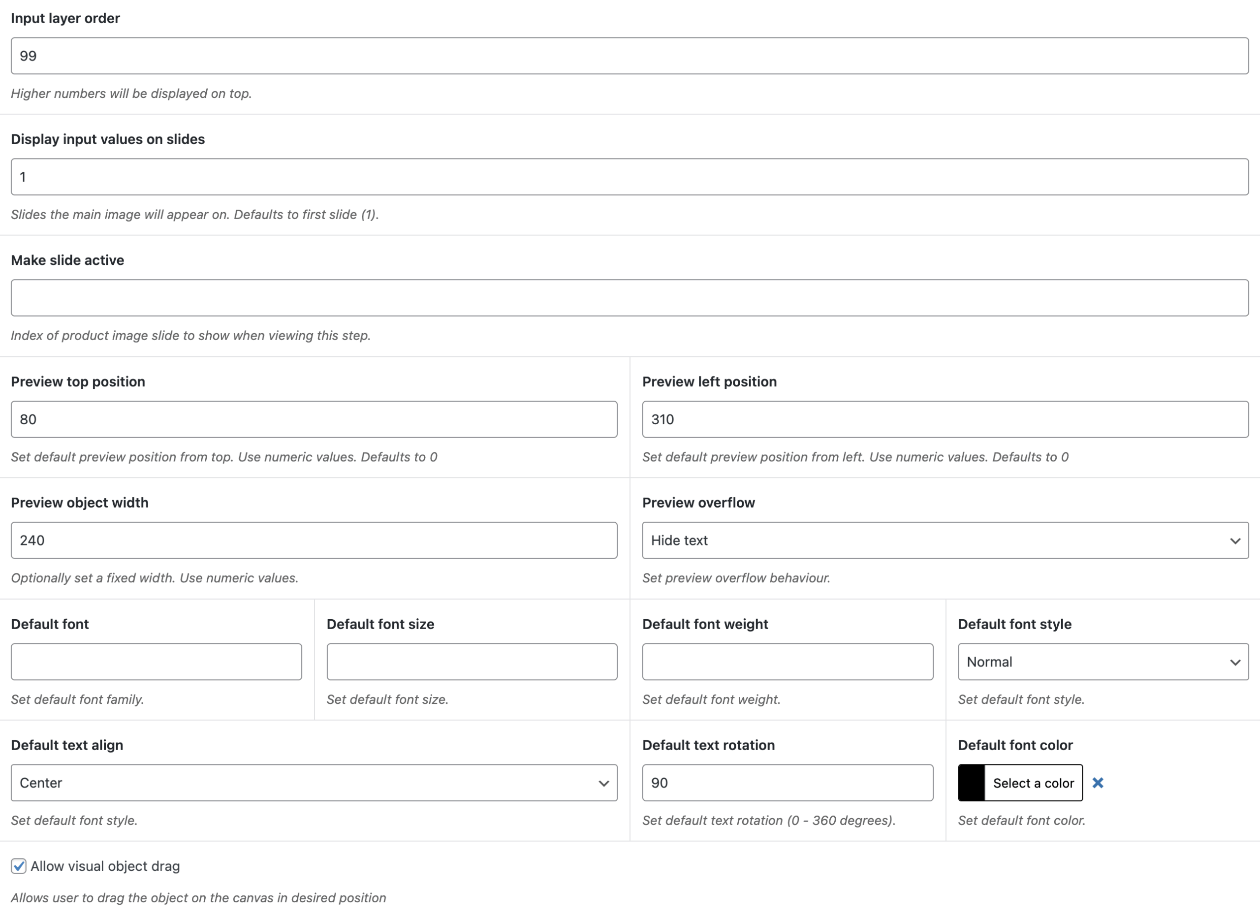Click the Preview left position field
Viewport: 1260px width, 917px height.
coord(945,419)
